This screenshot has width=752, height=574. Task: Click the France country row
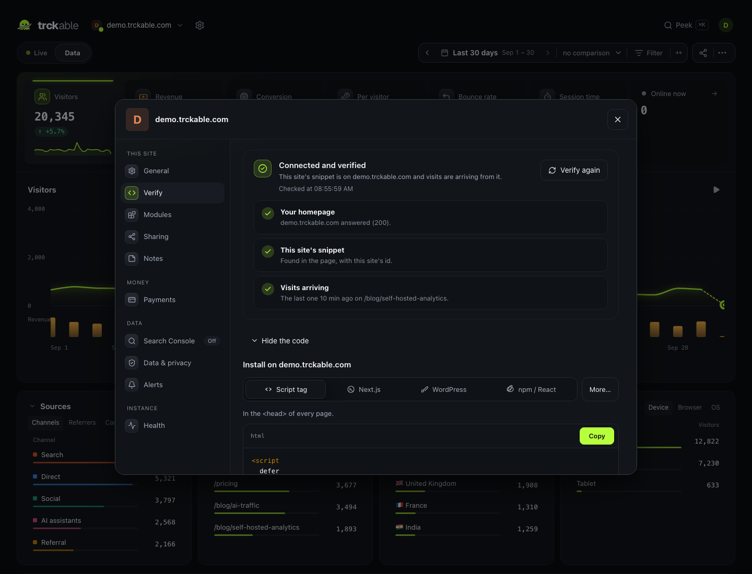466,507
